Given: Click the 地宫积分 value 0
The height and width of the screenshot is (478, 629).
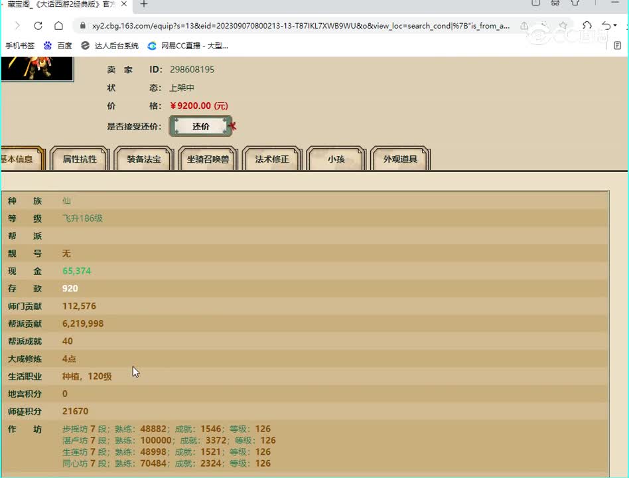Looking at the screenshot, I should [65, 394].
